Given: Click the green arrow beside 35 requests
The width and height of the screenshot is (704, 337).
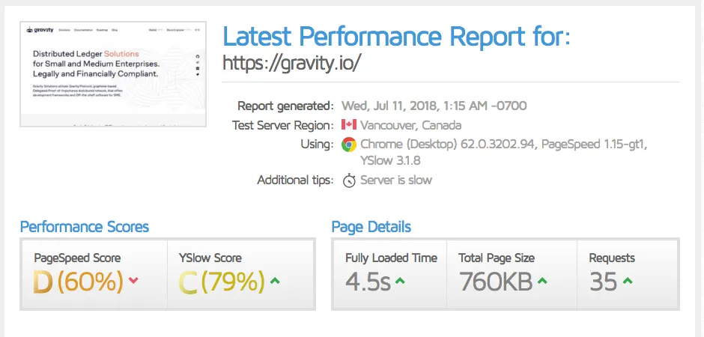Looking at the screenshot, I should (x=628, y=281).
